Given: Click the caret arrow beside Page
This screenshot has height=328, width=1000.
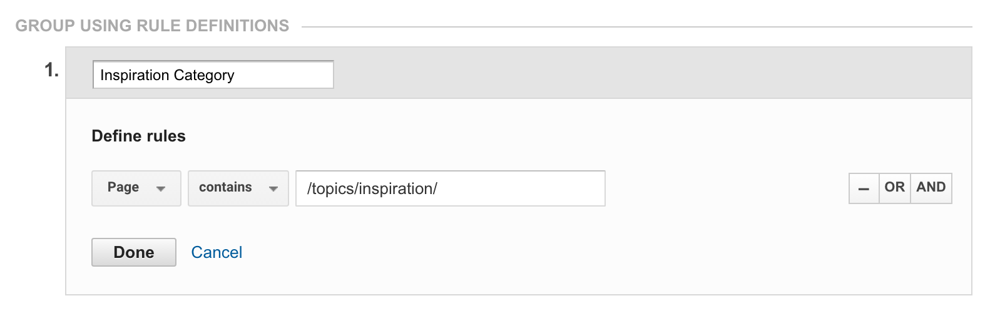Looking at the screenshot, I should coord(161,189).
